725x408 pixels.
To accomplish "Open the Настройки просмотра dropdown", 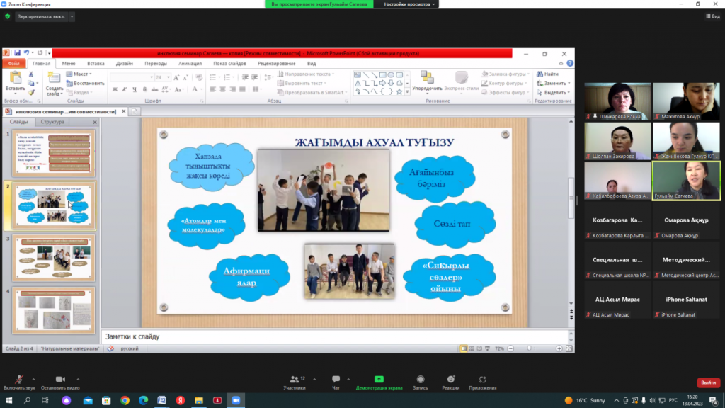I will [x=409, y=4].
